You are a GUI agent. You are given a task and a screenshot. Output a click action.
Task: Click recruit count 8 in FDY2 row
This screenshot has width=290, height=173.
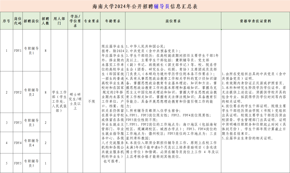pos(45,92)
